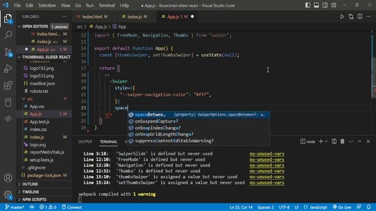Open the Manage gear icon

[x=8, y=195]
